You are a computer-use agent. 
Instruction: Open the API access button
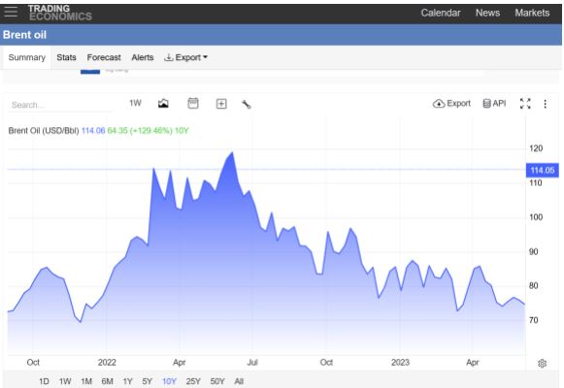pos(494,104)
